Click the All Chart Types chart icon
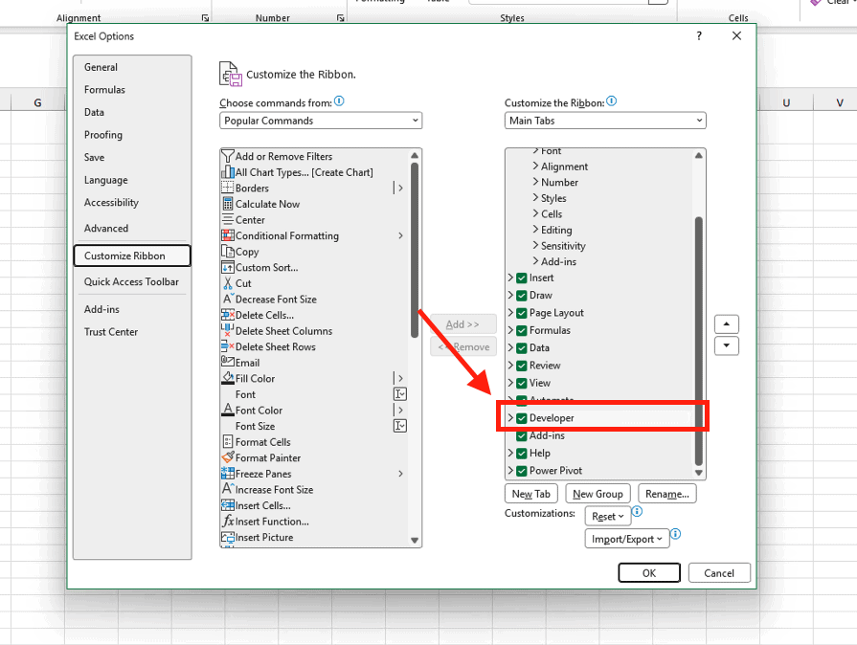This screenshot has width=857, height=645. pos(228,172)
